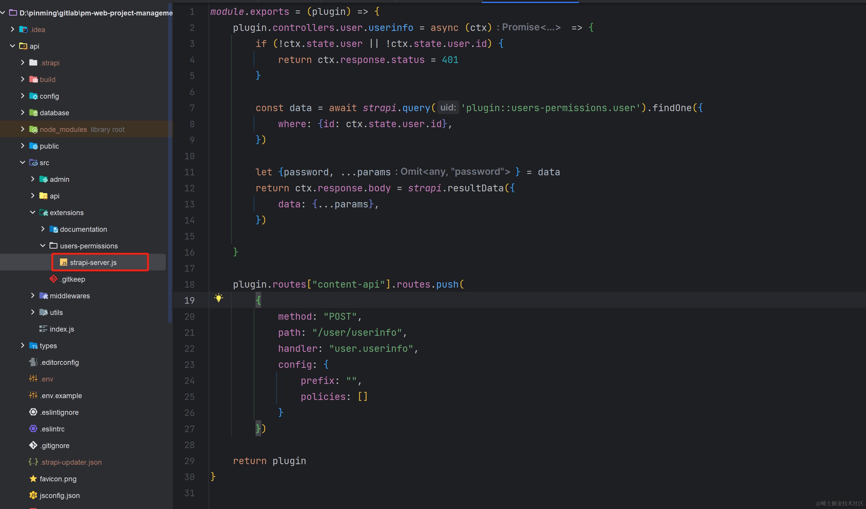Expand the documentation folder
Viewport: 866px width, 509px height.
pyautogui.click(x=43, y=229)
